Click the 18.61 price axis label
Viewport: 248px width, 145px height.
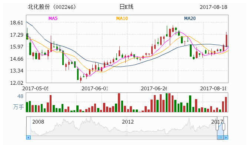(x=17, y=23)
